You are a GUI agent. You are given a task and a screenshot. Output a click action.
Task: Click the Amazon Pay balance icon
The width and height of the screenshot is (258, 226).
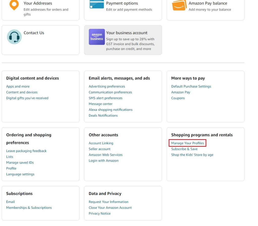(x=179, y=5)
